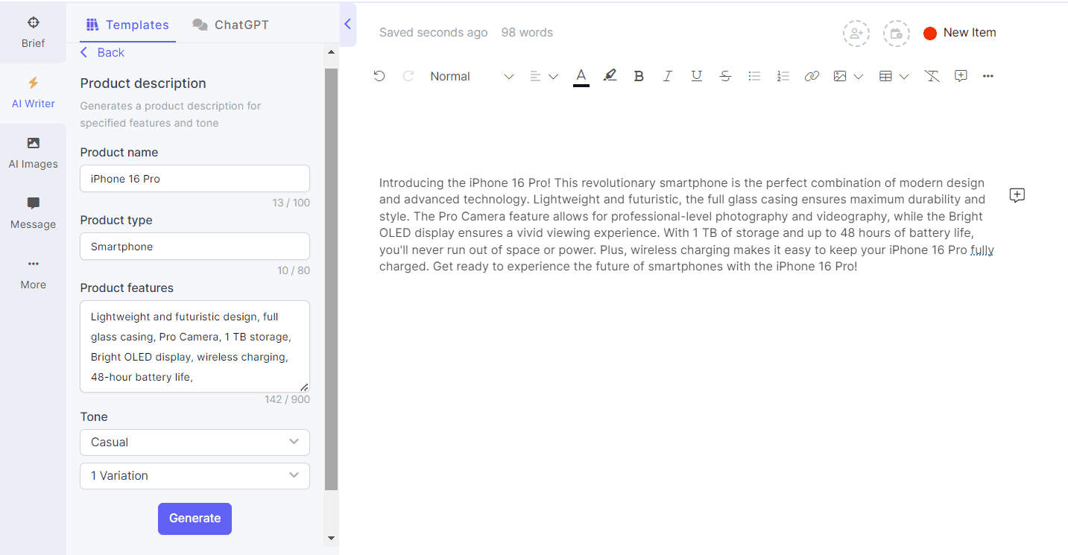Open the AI Writer sidebar panel
Screen dimensions: 1068x555
coord(33,93)
